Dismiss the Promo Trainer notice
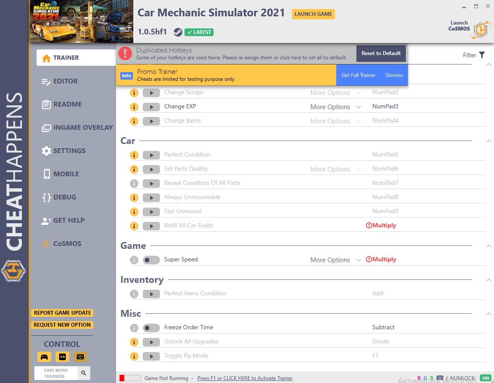Screen dimensions: 494x383 point(394,75)
